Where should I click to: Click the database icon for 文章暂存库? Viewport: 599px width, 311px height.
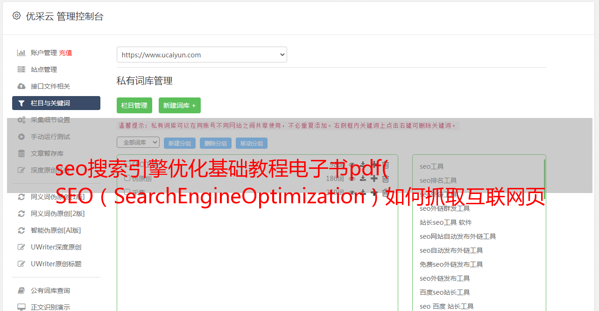coord(21,153)
